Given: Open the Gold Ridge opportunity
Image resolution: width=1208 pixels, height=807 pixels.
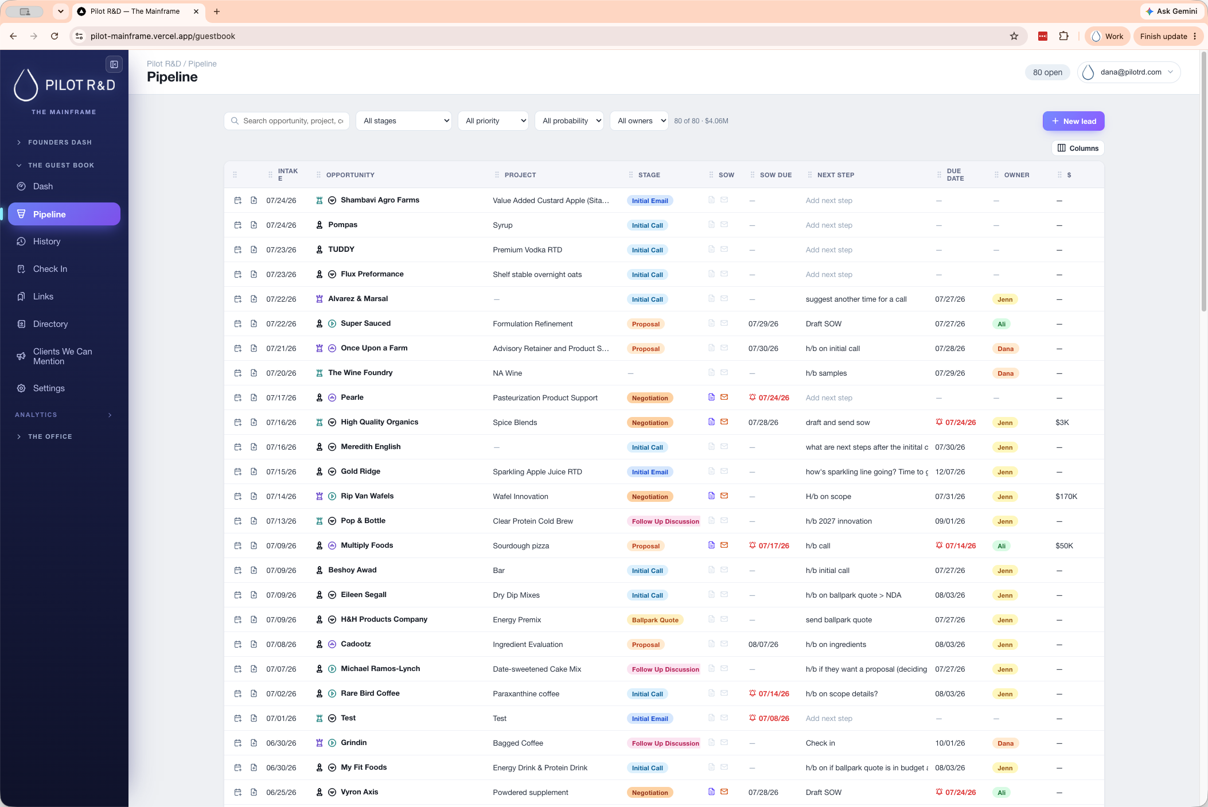Looking at the screenshot, I should point(360,471).
